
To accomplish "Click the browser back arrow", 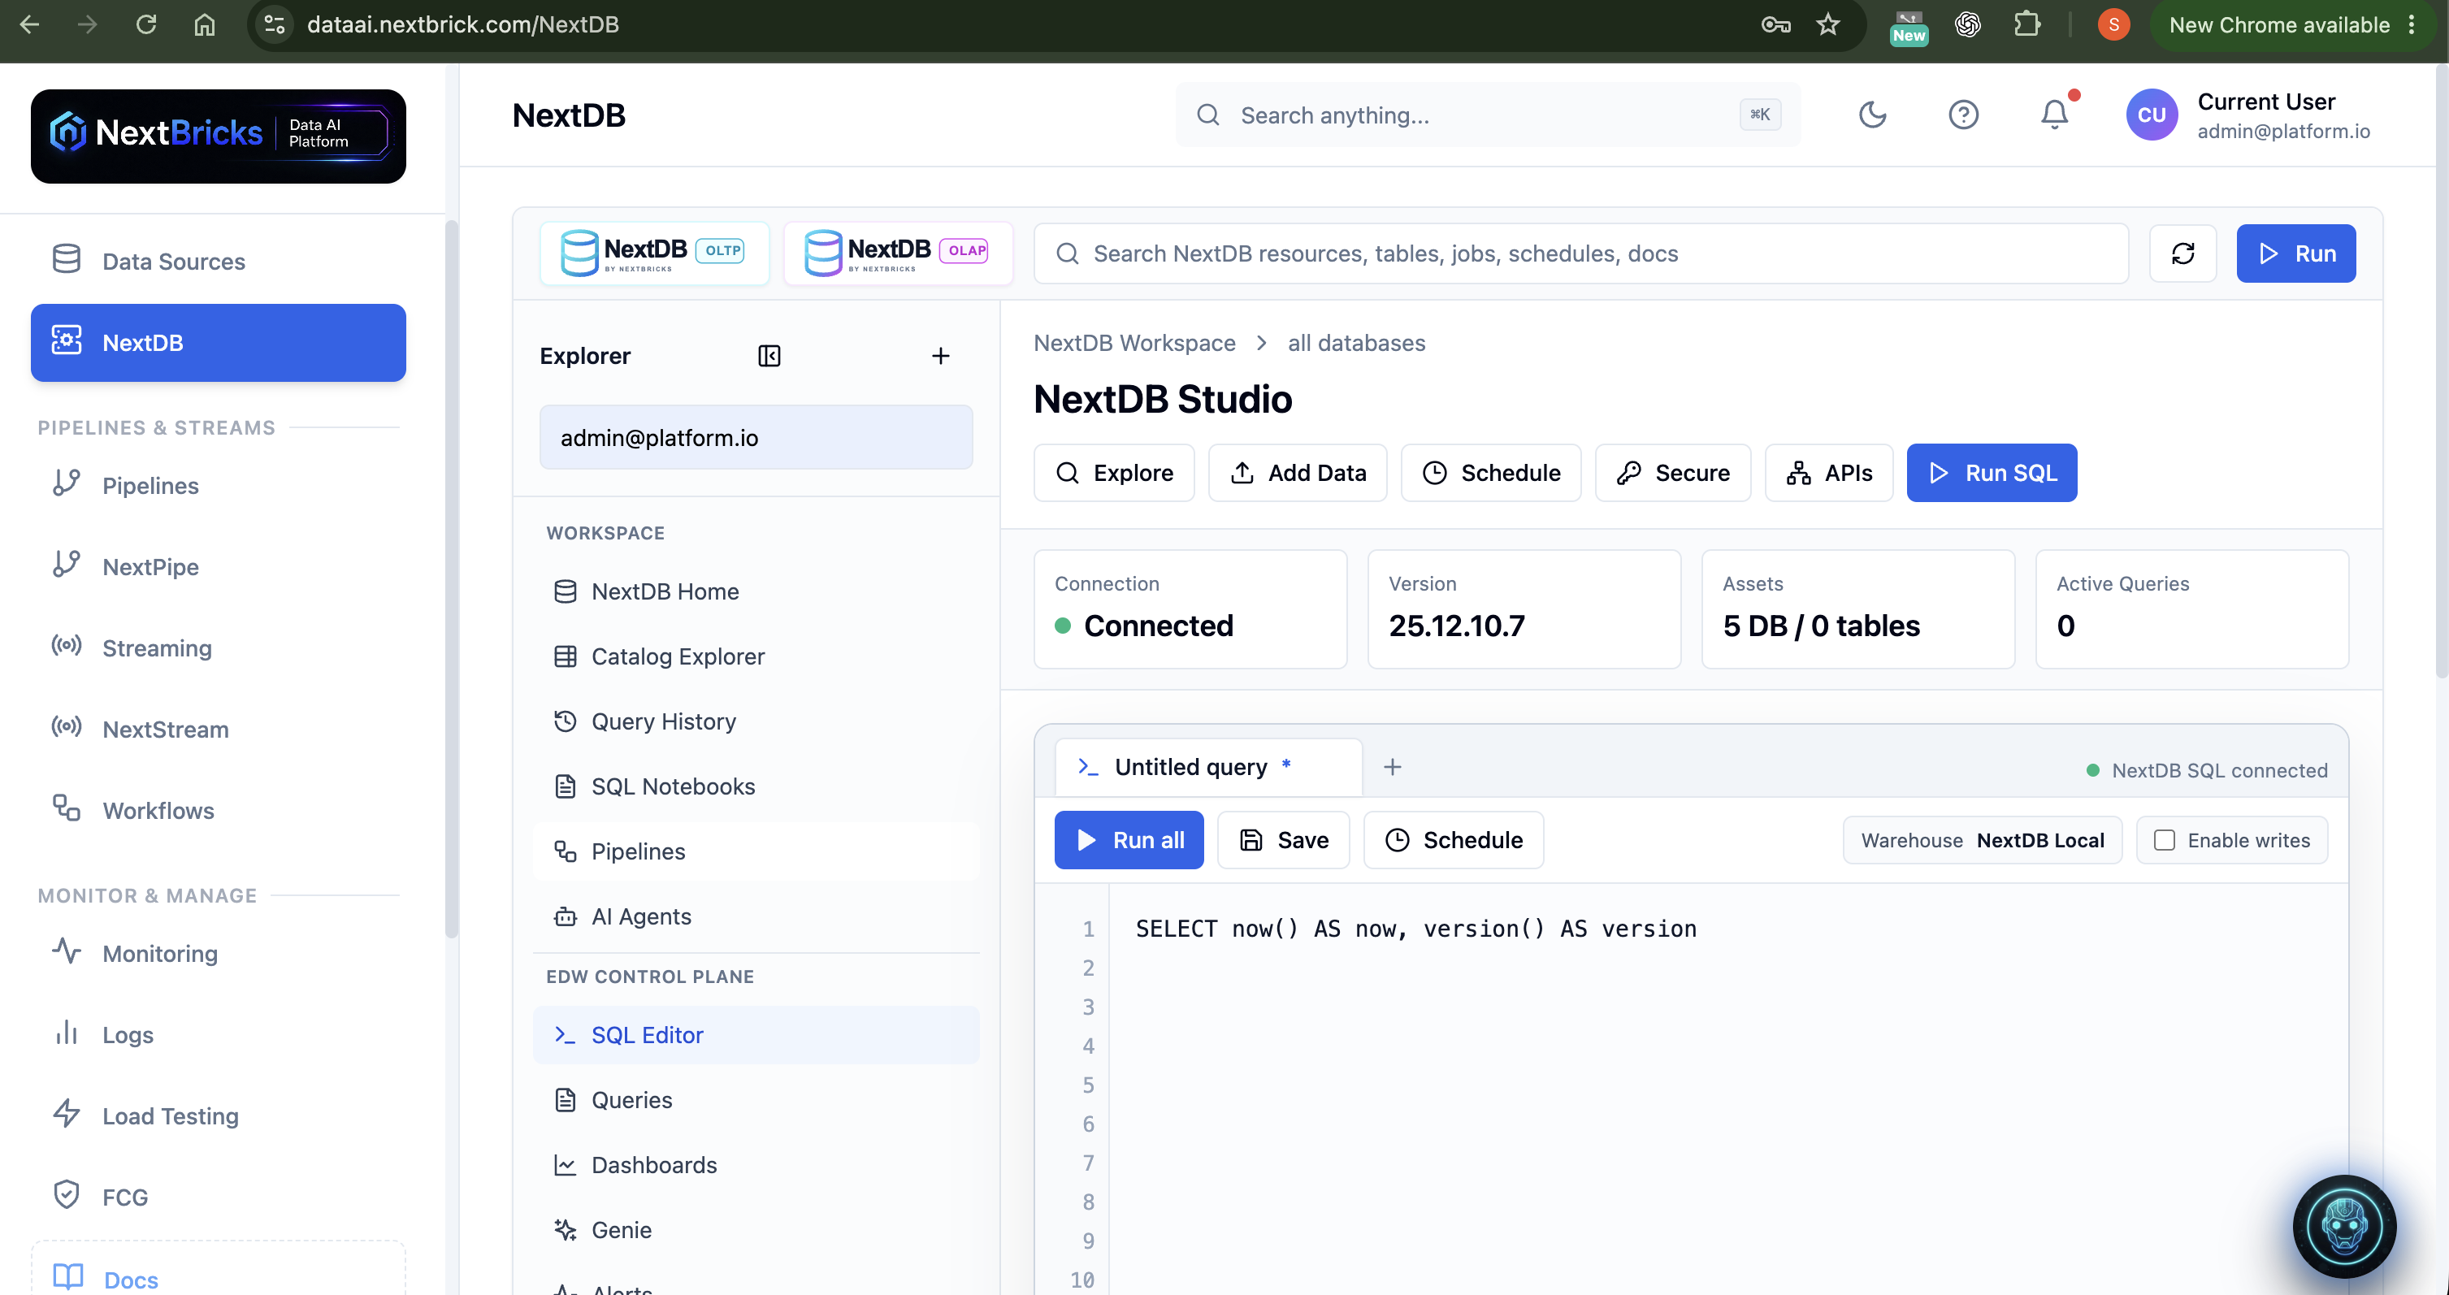I will pos(29,24).
